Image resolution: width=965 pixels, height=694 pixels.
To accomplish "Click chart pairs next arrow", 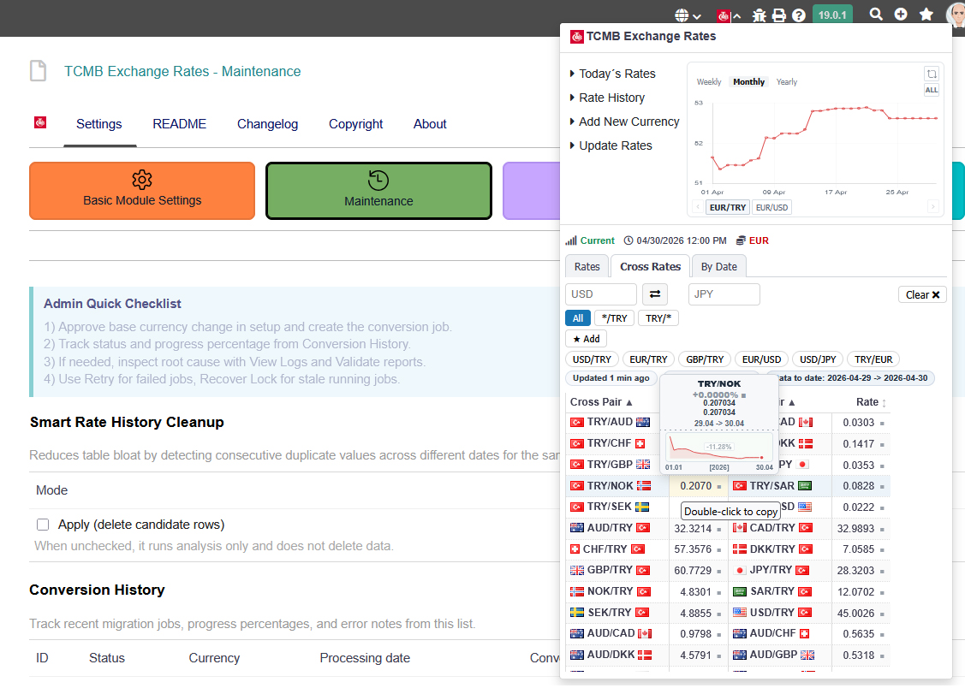I will point(933,207).
